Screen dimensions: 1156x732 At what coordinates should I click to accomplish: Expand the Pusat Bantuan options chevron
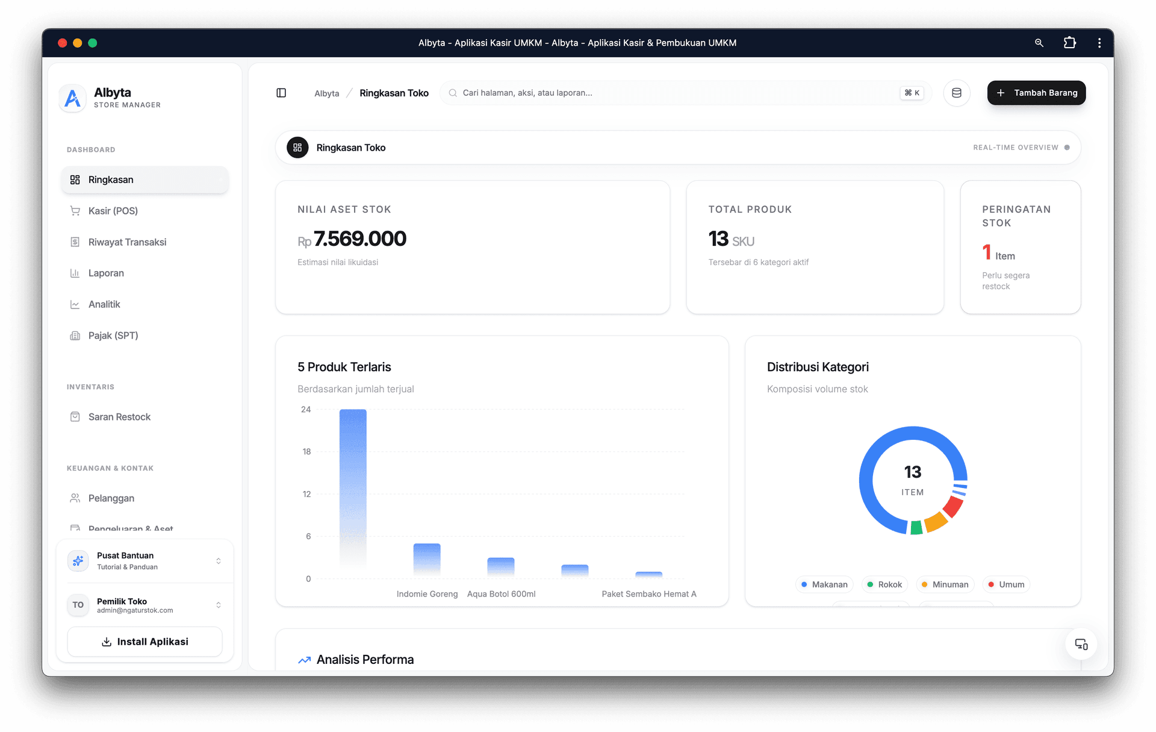tap(219, 560)
